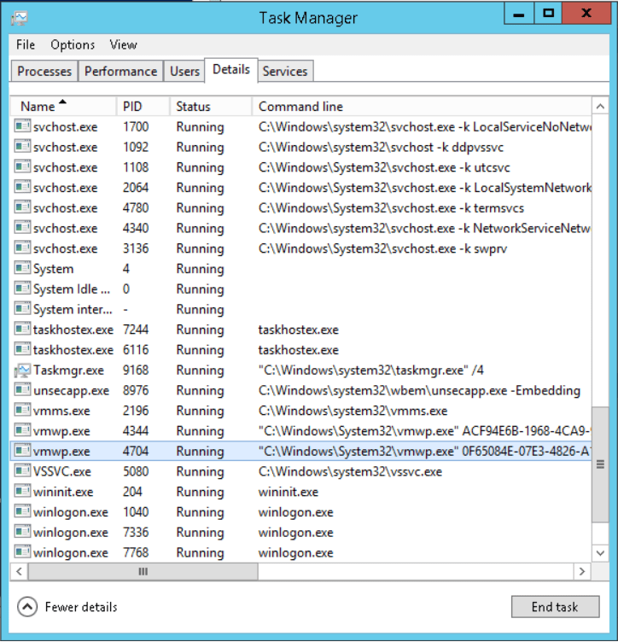618x642 pixels.
Task: Click the Task Manager icon in the title bar
Action: (20, 18)
